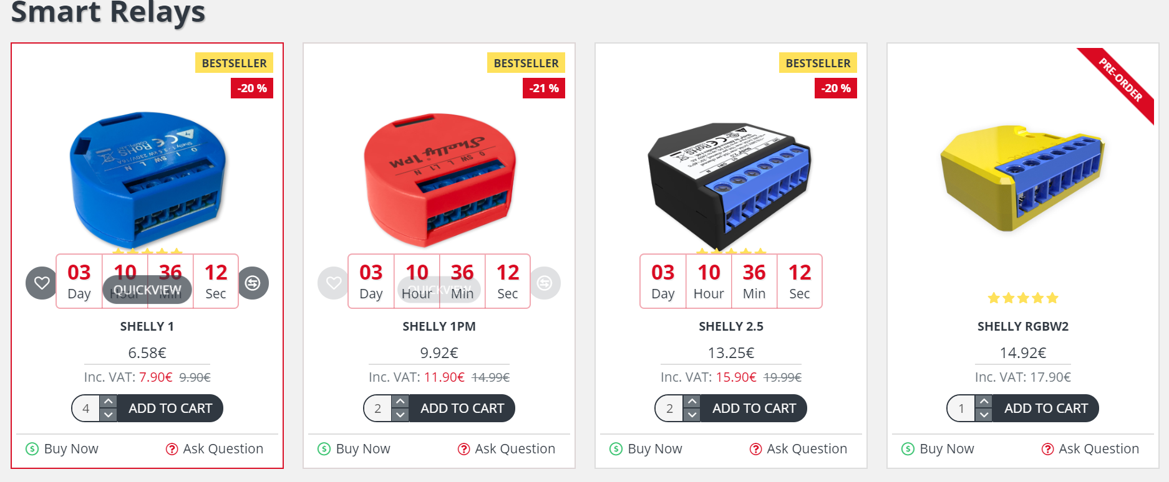This screenshot has height=482, width=1169.
Task: Add Shelly RGBW2 to cart
Action: pos(1046,409)
